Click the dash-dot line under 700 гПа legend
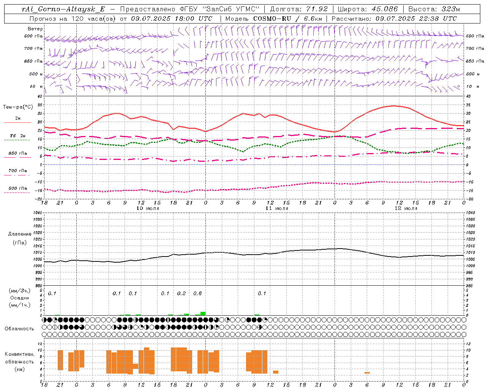Image resolution: width=486 pixels, height=388 pixels. pyautogui.click(x=17, y=175)
